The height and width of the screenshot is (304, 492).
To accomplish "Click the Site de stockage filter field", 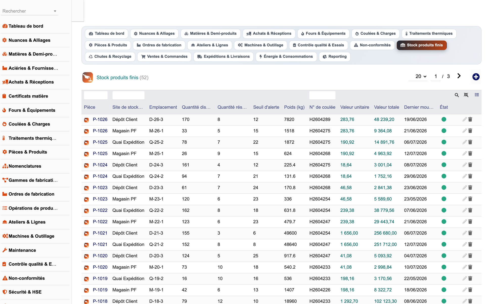I will click(x=128, y=95).
